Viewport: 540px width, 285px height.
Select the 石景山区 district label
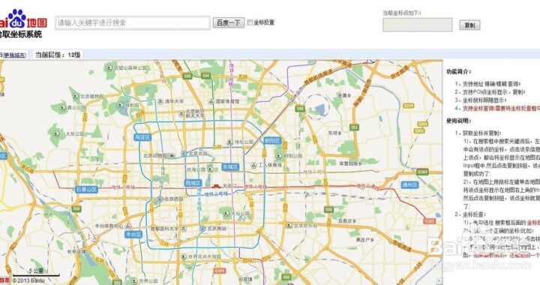coord(86,189)
